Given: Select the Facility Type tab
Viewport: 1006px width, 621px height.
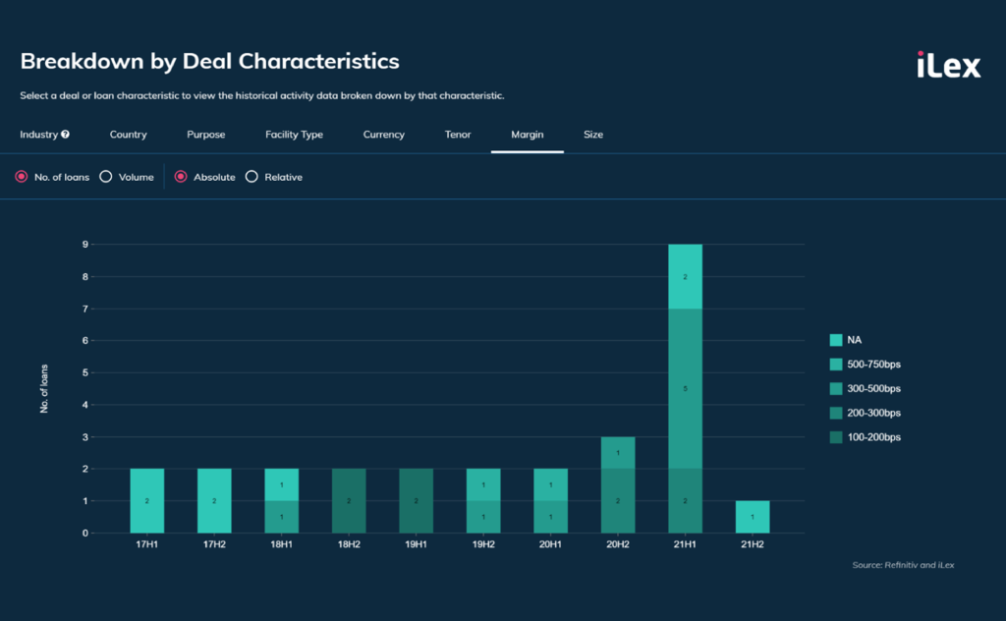Looking at the screenshot, I should [294, 135].
